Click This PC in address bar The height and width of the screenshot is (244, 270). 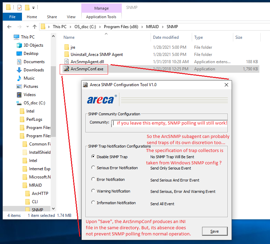click(x=60, y=27)
